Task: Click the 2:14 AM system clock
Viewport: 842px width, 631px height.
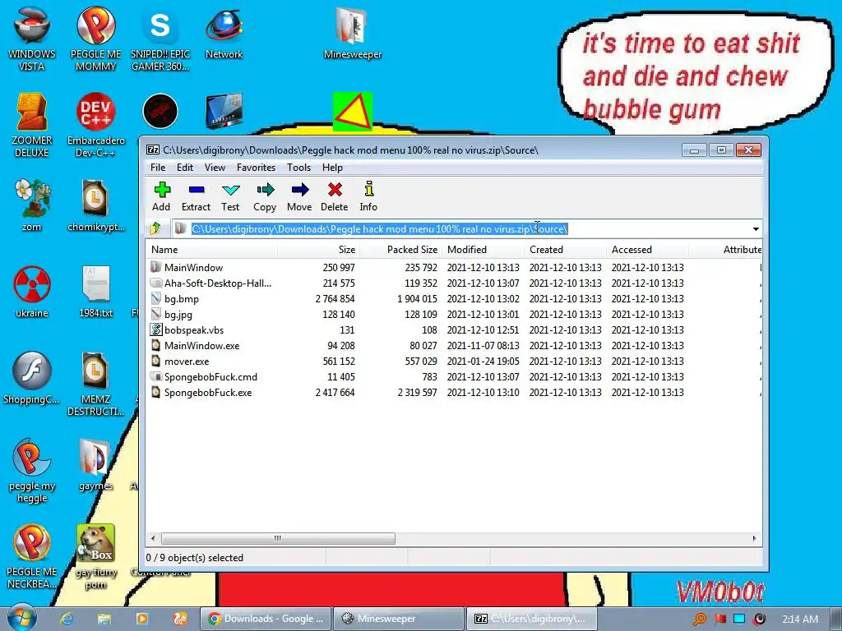Action: tap(800, 619)
